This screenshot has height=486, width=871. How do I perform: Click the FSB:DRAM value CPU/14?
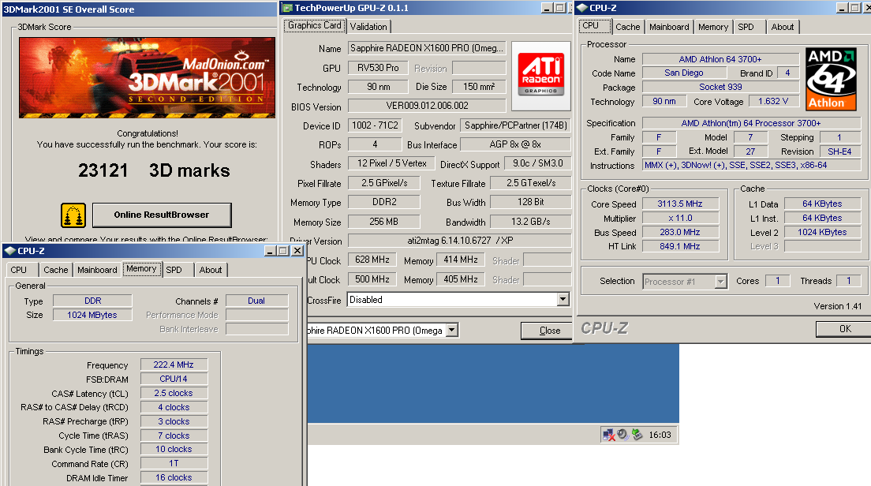coord(174,379)
